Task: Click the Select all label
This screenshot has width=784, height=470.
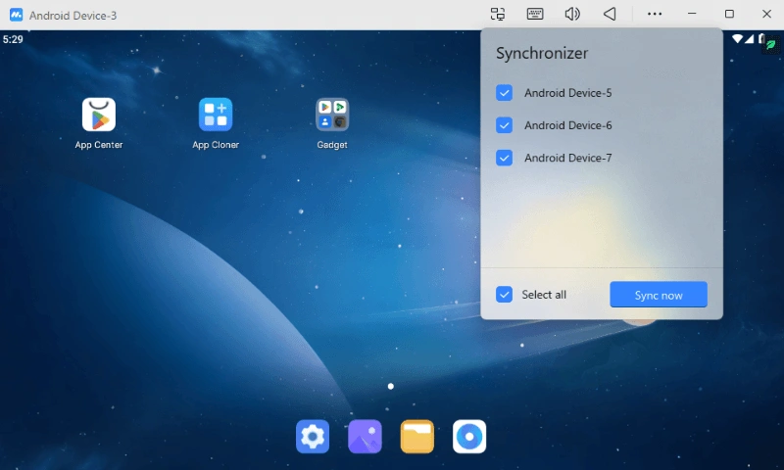Action: pos(544,295)
